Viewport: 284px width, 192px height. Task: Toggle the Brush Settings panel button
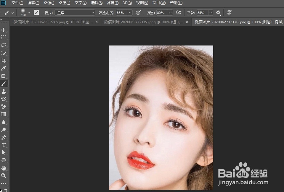(x=36, y=12)
